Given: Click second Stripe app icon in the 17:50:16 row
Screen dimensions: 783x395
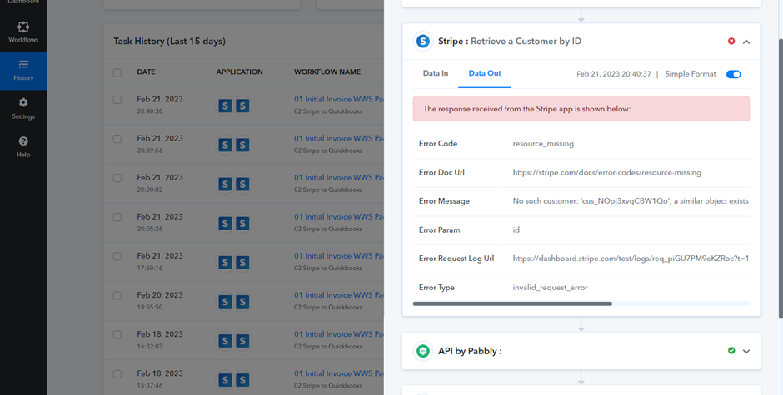Looking at the screenshot, I should (242, 262).
